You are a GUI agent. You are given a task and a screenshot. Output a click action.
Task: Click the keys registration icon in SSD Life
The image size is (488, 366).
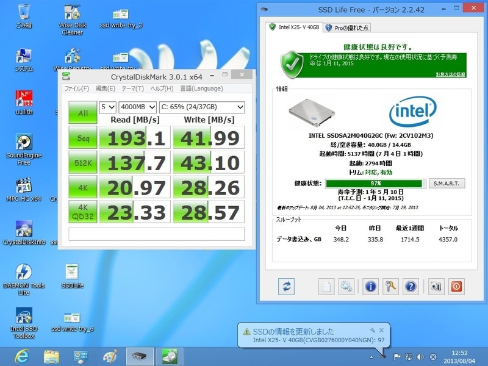click(390, 286)
